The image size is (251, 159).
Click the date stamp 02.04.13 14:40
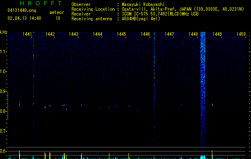24,18
